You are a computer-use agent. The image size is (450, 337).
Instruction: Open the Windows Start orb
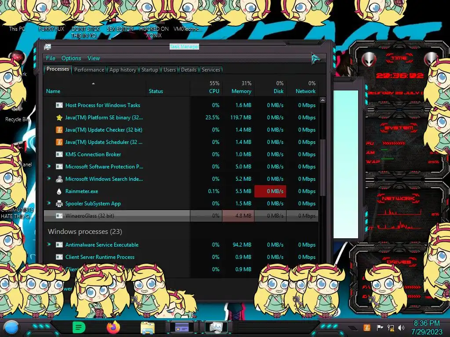[11, 328]
